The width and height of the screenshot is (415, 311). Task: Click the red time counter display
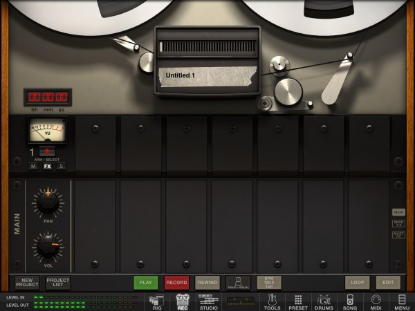48,97
